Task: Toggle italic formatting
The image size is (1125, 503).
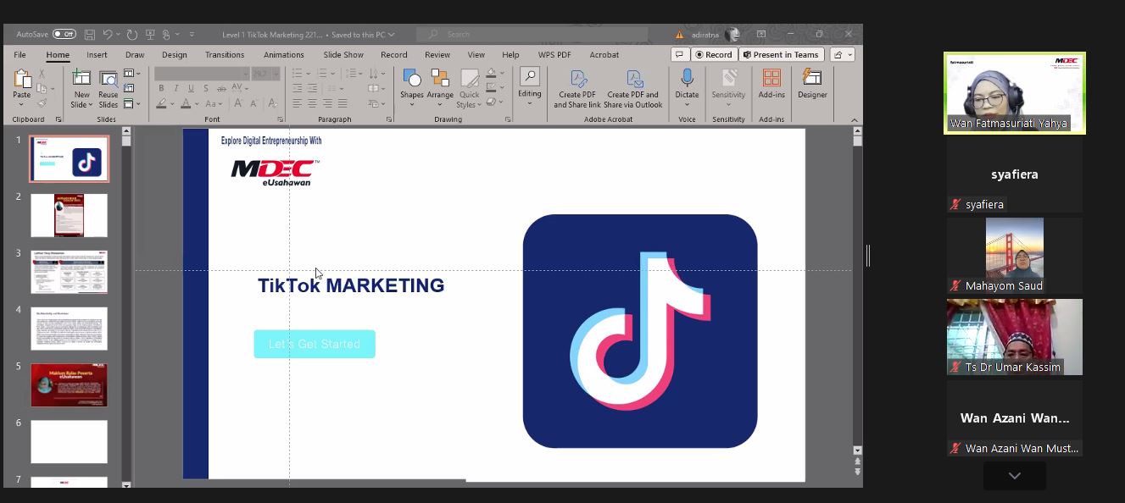Action: tap(176, 89)
